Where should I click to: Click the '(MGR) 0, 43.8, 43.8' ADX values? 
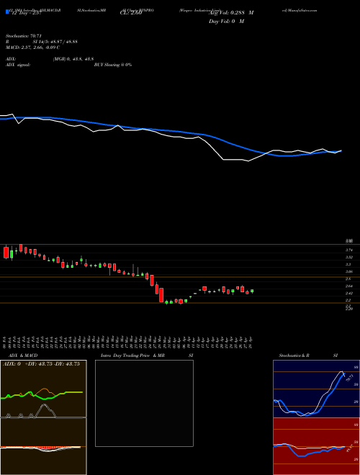point(73,59)
